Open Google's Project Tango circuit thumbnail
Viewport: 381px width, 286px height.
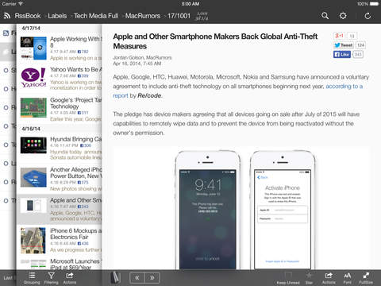tap(33, 108)
